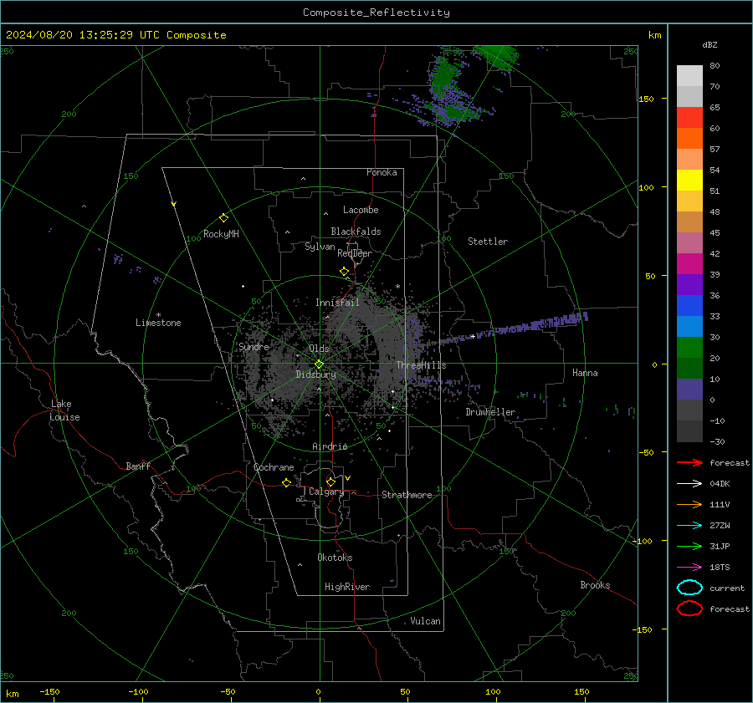Click the Lacombe town label

pyautogui.click(x=361, y=210)
